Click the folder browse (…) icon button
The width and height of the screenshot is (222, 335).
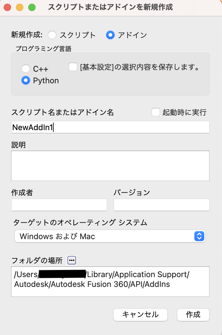(71, 260)
